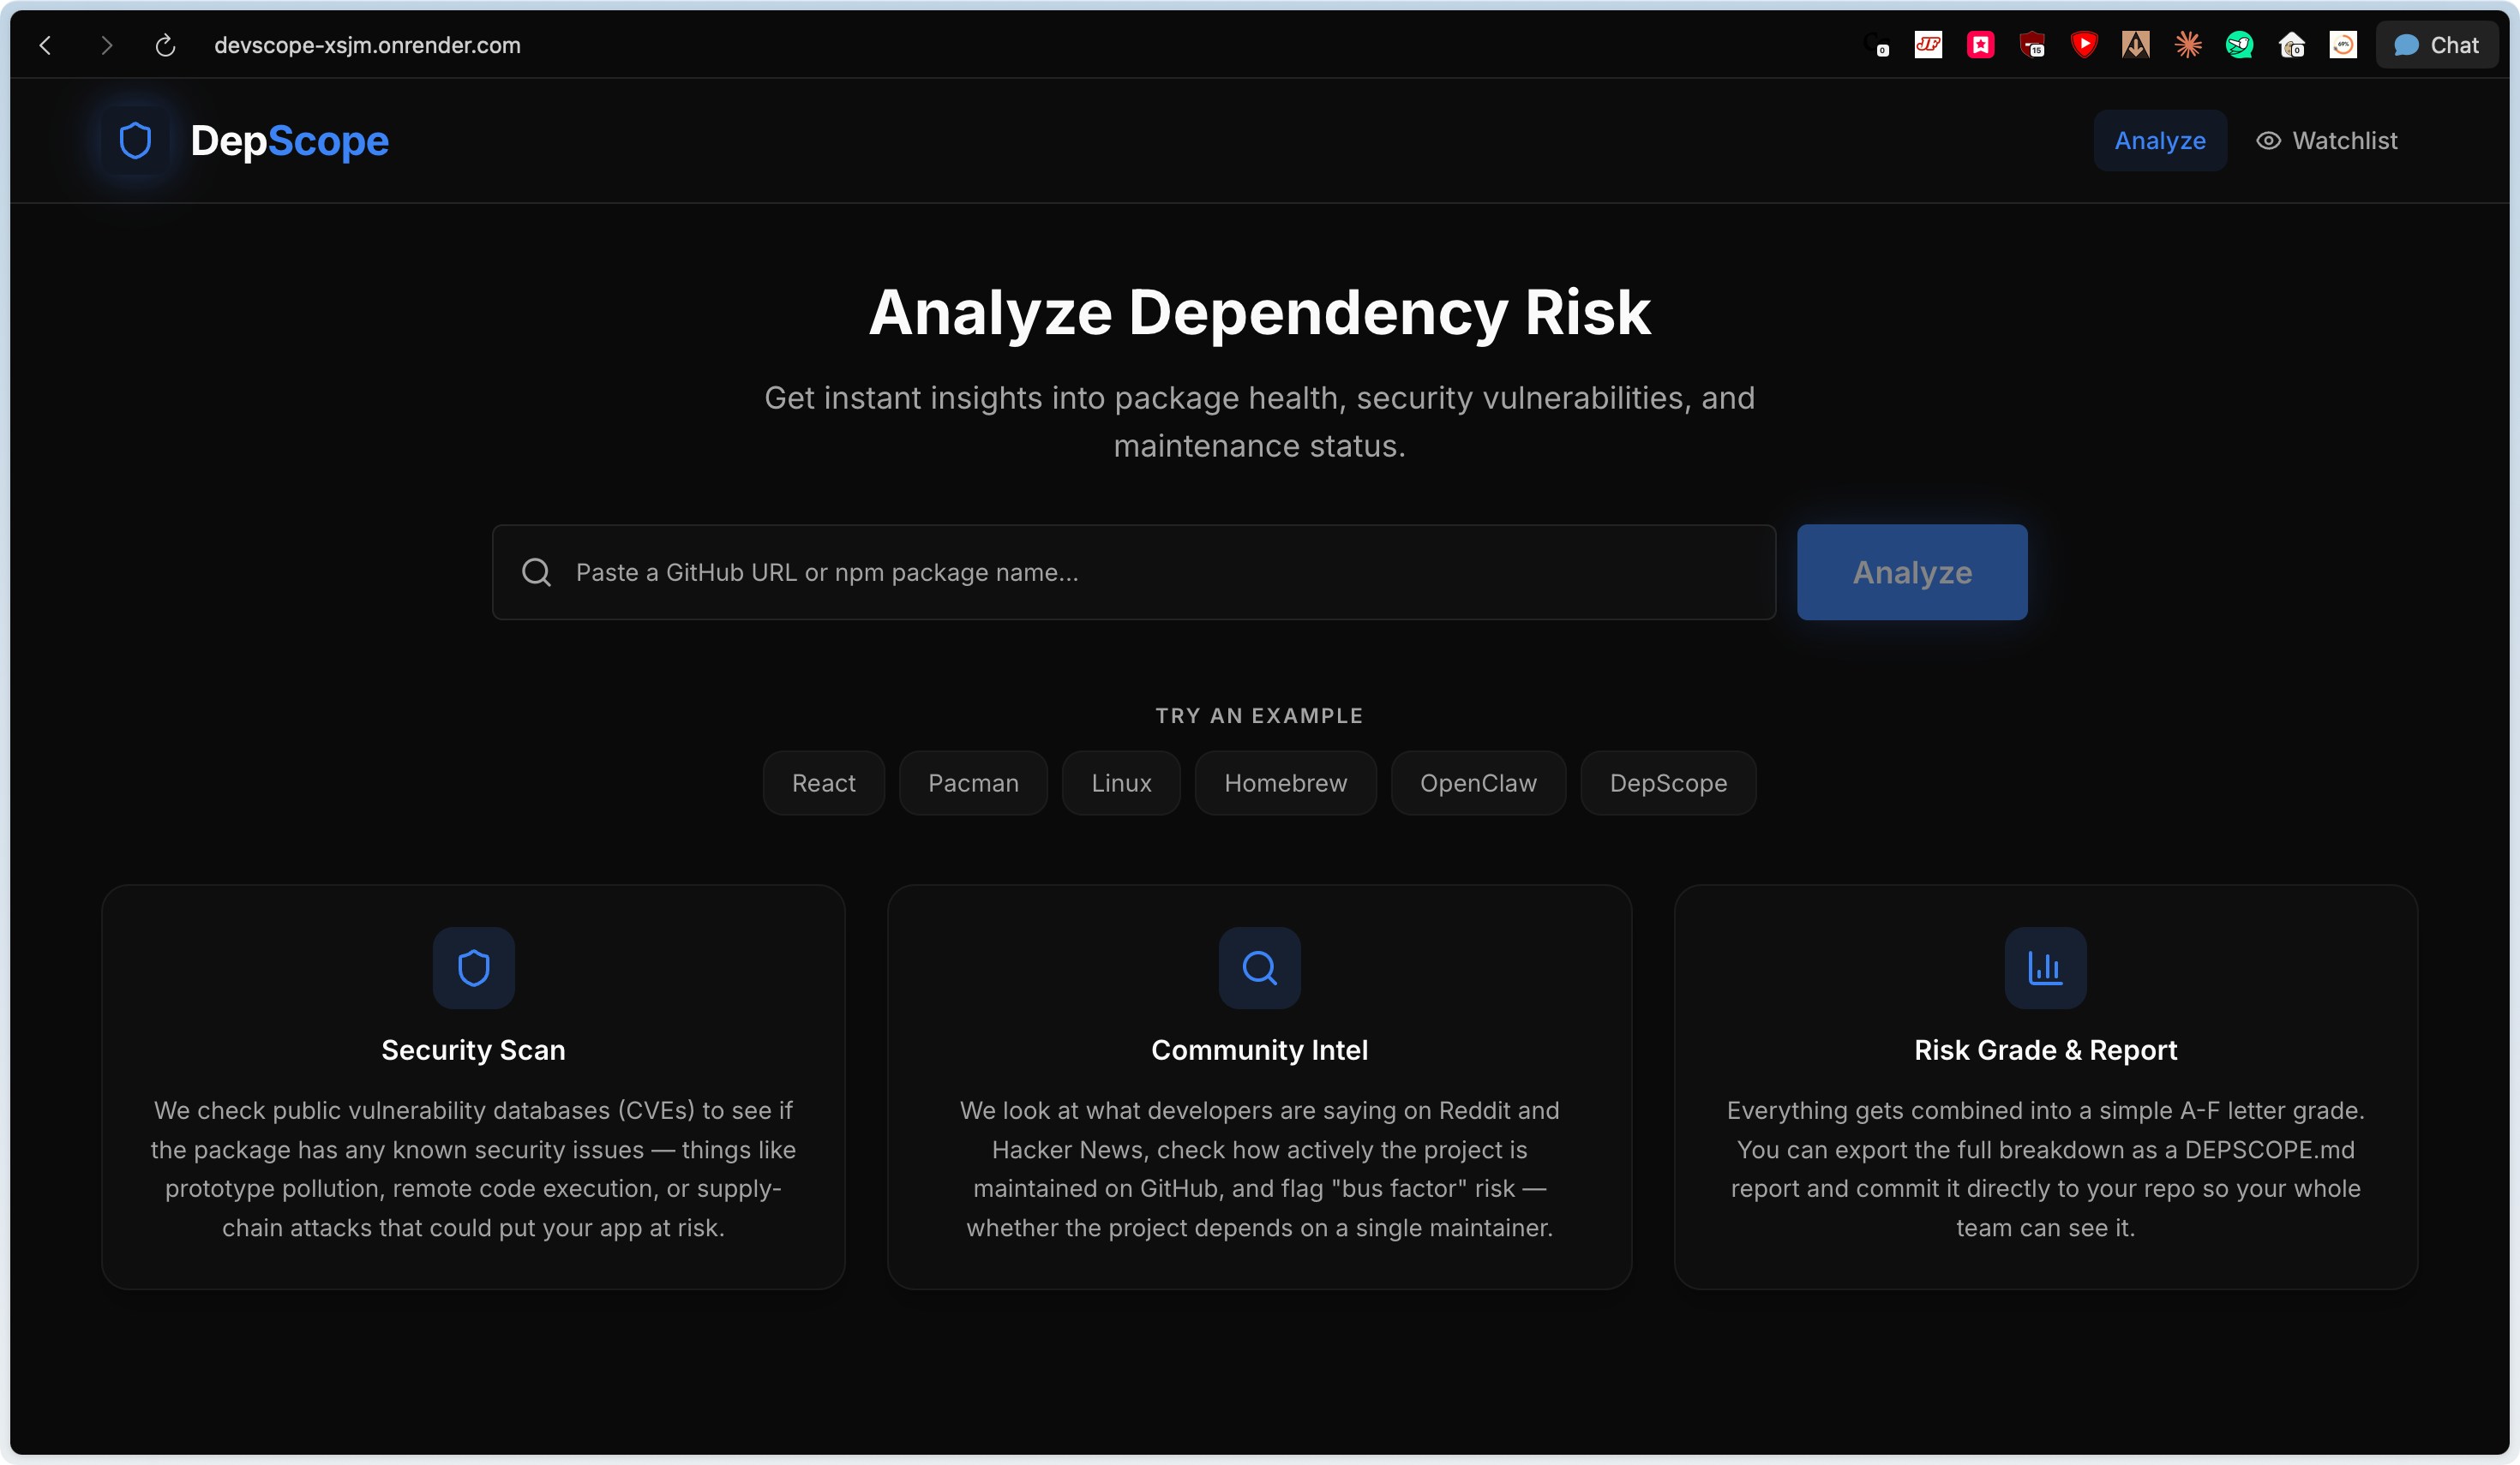Viewport: 2520px width, 1465px height.
Task: Open the browser Chat panel button
Action: [2436, 45]
